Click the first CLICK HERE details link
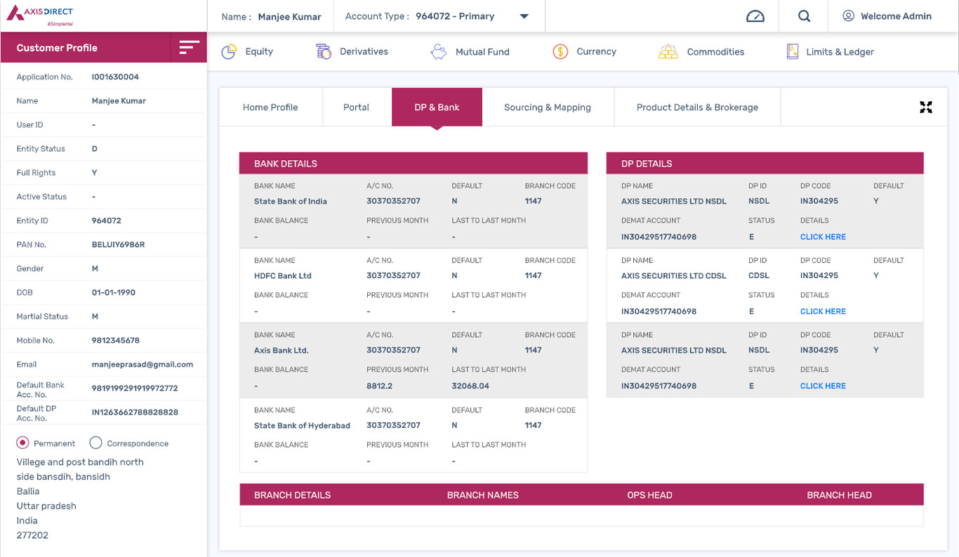Image resolution: width=959 pixels, height=557 pixels. [823, 237]
